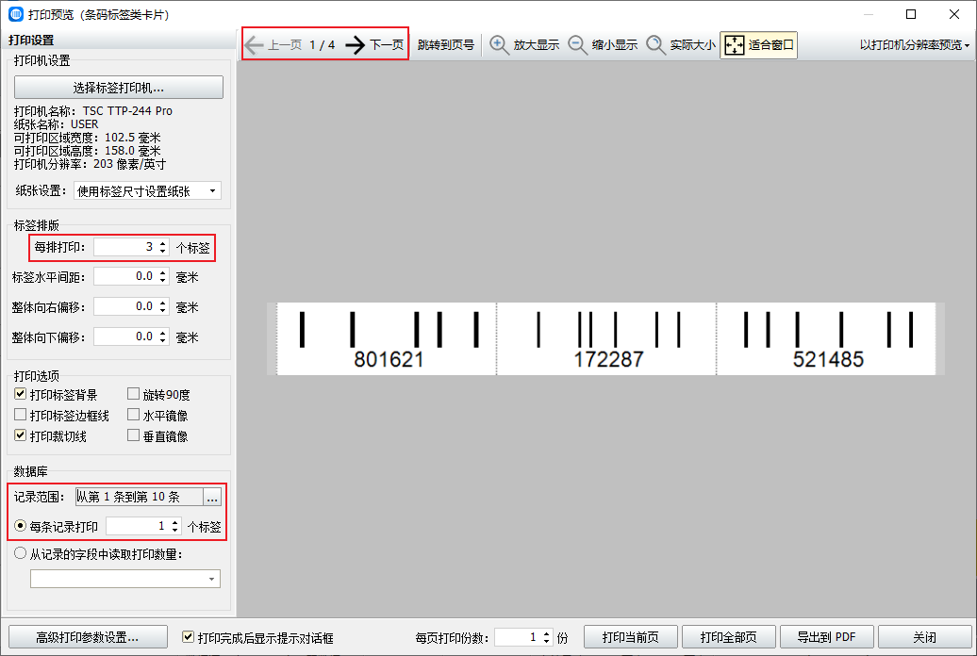Increase 每排打印 labels per row
This screenshot has width=977, height=656.
162,243
